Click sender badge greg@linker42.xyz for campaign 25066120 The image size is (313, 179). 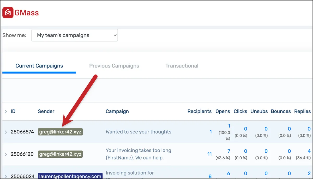pyautogui.click(x=60, y=154)
